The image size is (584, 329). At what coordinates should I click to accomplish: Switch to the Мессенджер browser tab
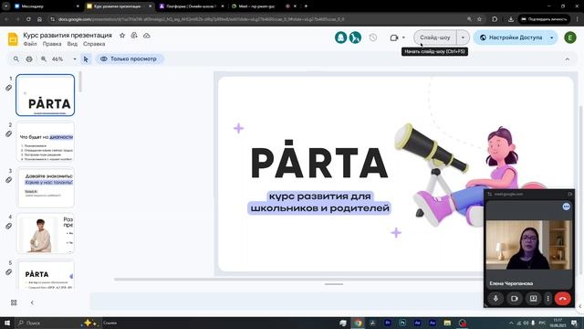tap(47, 6)
